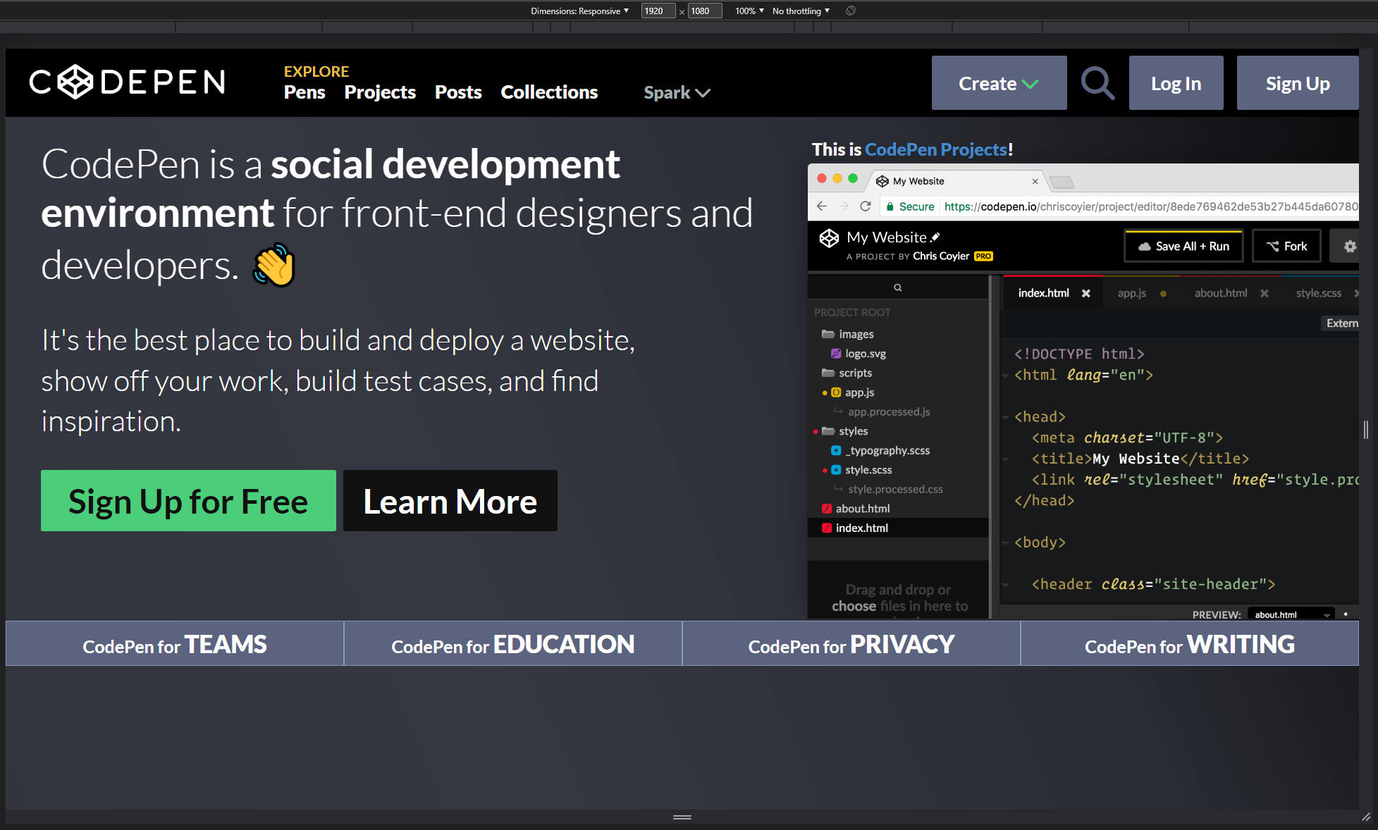The height and width of the screenshot is (830, 1378).
Task: Open the CodePen Projects link
Action: [936, 149]
